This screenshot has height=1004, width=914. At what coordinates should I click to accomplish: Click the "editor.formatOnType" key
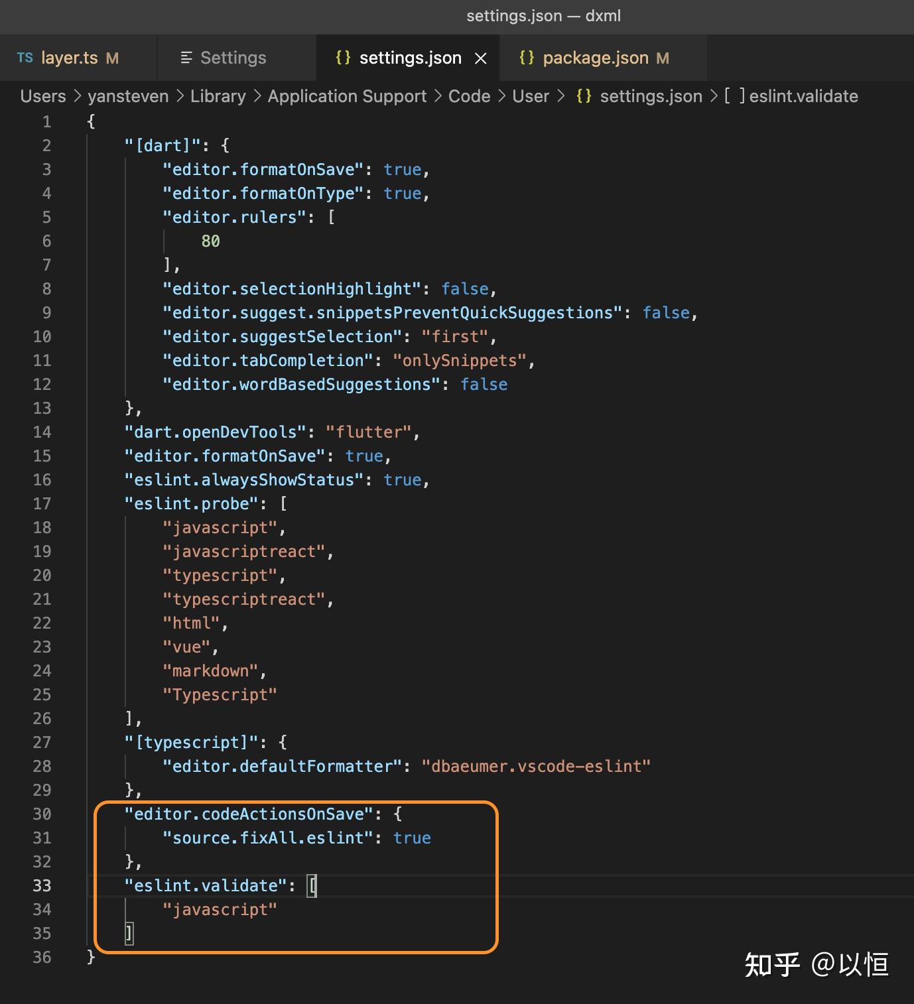[263, 193]
